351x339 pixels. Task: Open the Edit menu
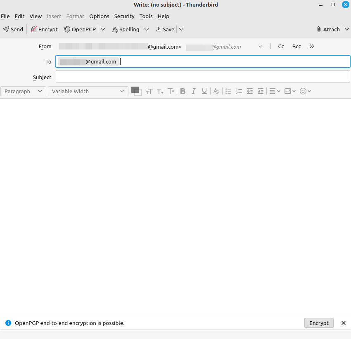[19, 16]
